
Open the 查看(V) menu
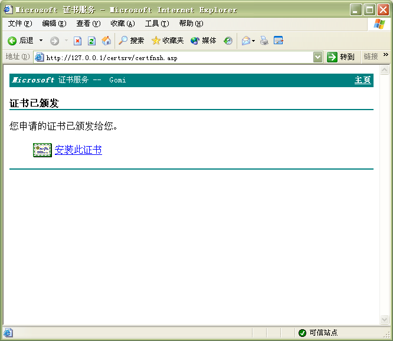[89, 24]
